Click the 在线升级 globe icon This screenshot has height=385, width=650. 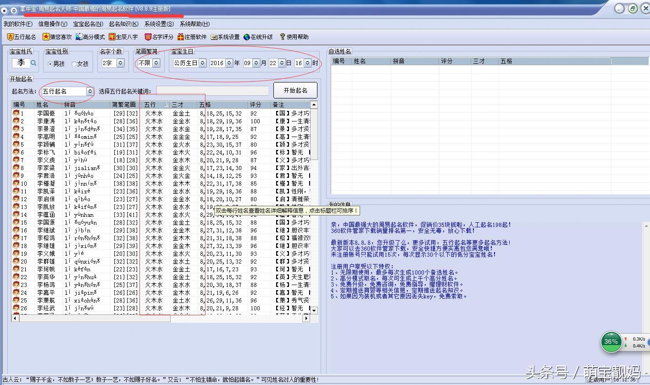pos(247,37)
